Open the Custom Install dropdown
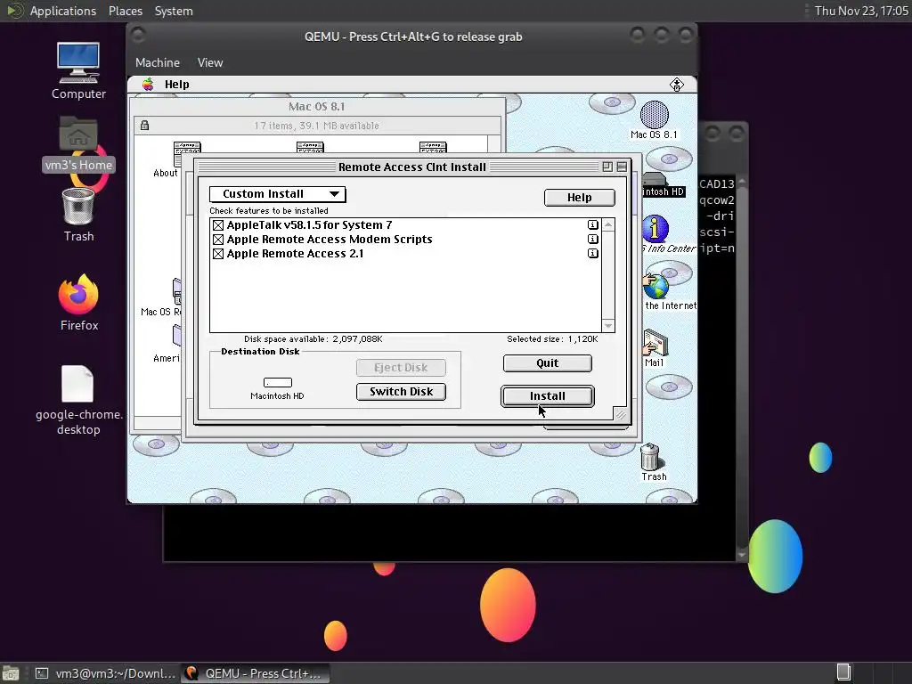 click(278, 193)
